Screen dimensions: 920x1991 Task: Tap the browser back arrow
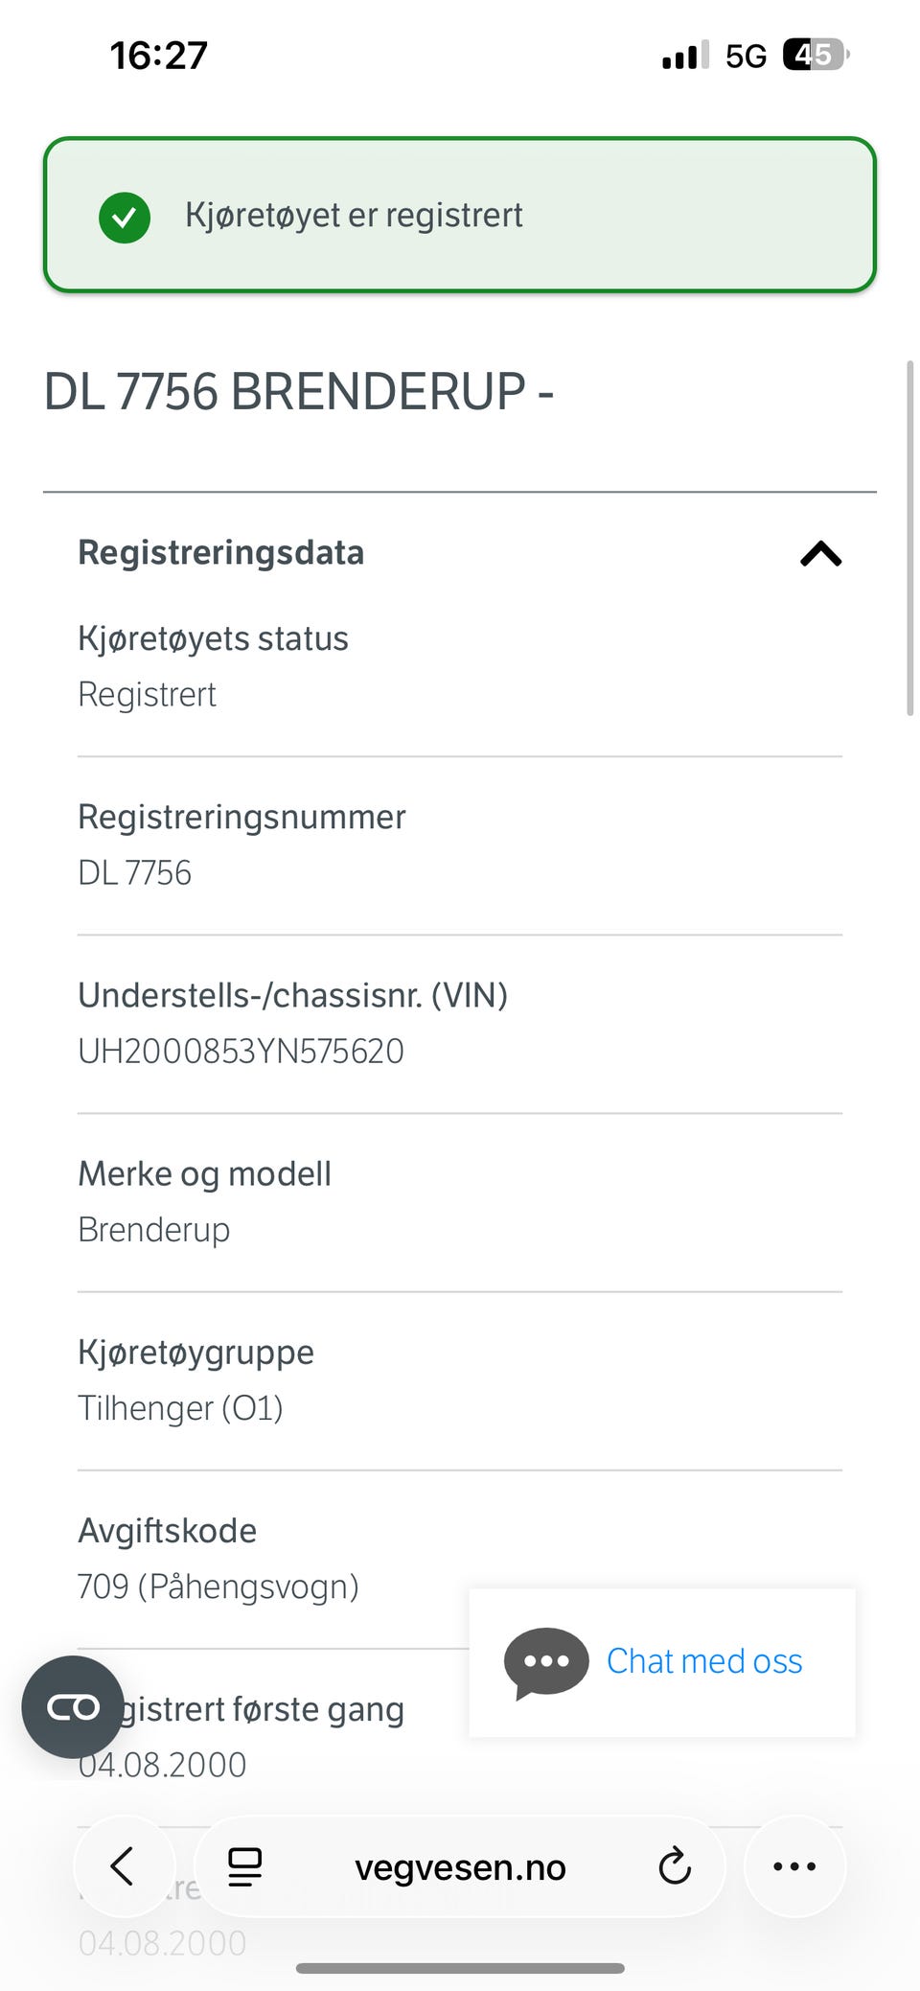click(123, 1865)
